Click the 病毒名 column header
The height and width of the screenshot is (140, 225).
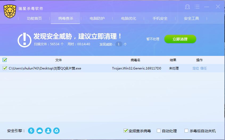[135, 60]
